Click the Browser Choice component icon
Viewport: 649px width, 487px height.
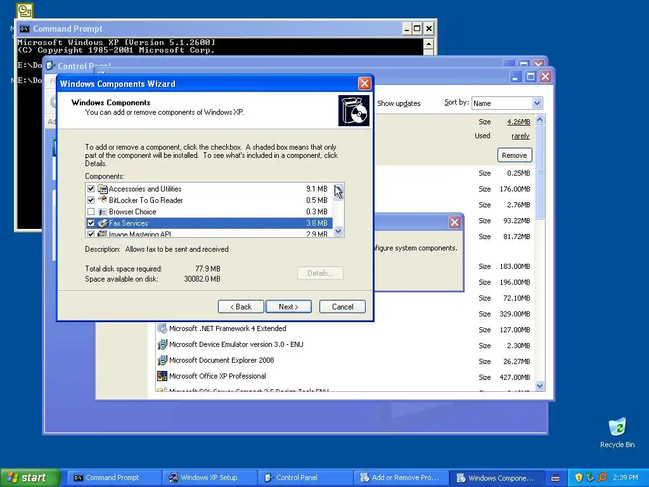pos(102,212)
